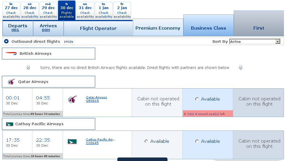Switch to the 31 dec date tab
This screenshot has width=286, height=161.
[85, 10]
